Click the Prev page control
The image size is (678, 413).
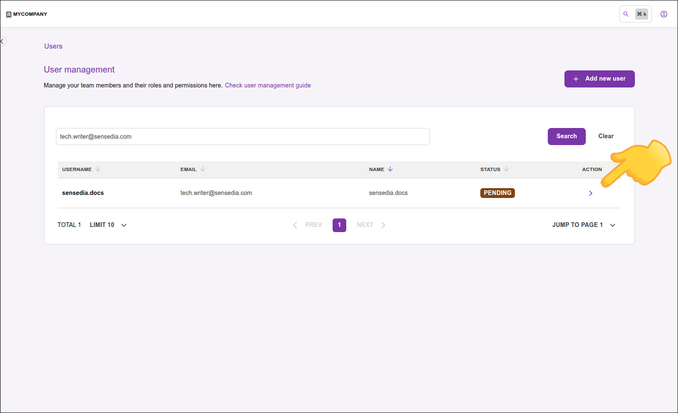[x=308, y=225]
